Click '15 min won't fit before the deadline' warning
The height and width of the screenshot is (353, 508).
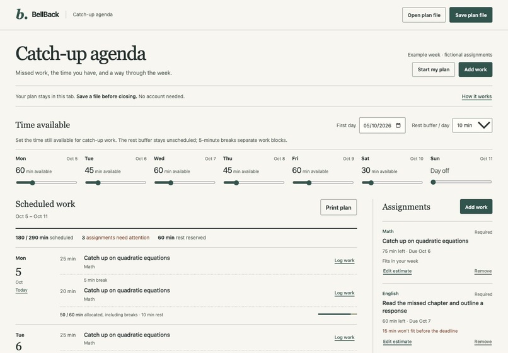coord(420,331)
